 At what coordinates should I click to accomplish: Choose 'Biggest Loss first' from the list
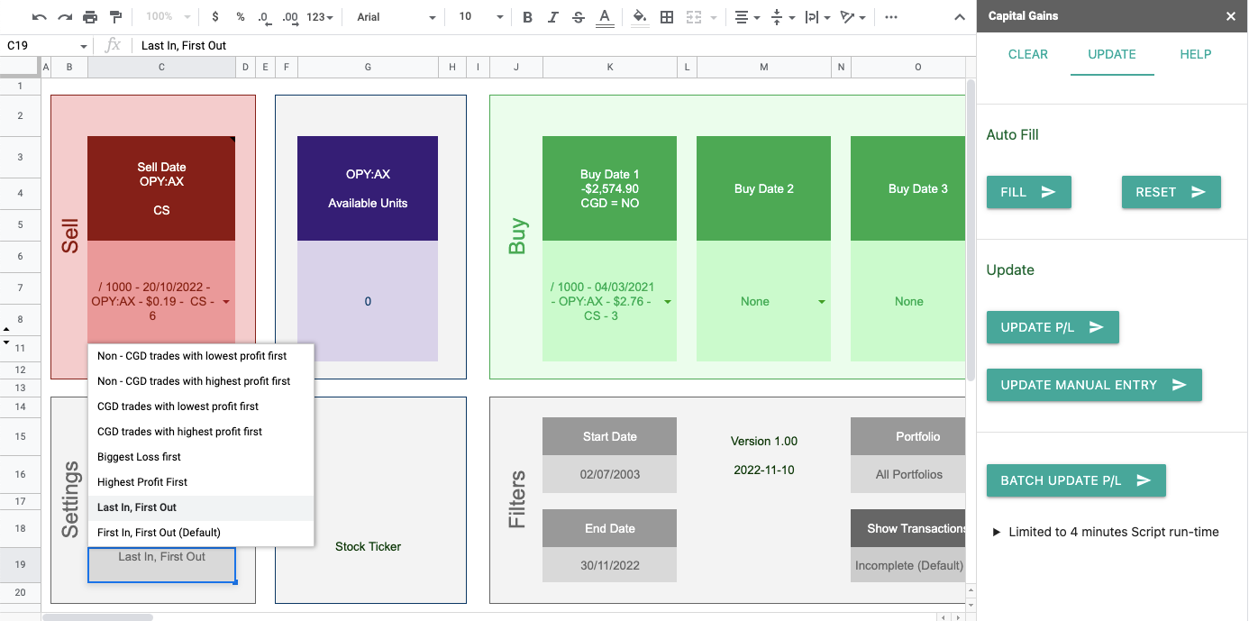click(139, 457)
